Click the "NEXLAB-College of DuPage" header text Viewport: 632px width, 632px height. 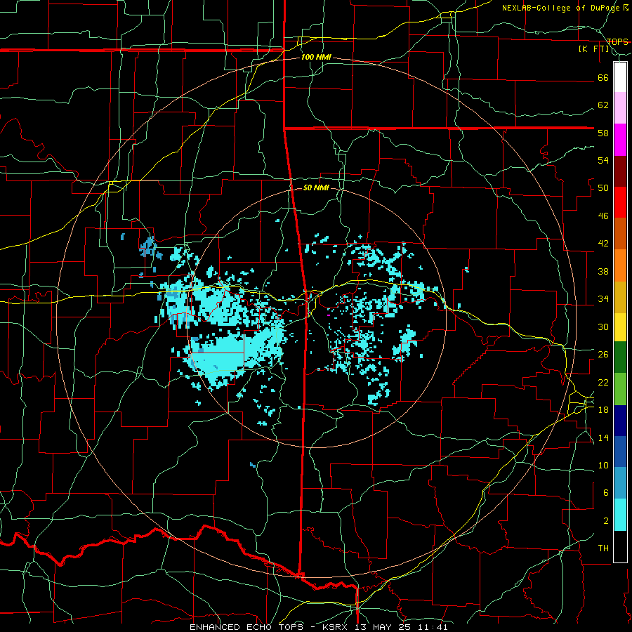562,8
